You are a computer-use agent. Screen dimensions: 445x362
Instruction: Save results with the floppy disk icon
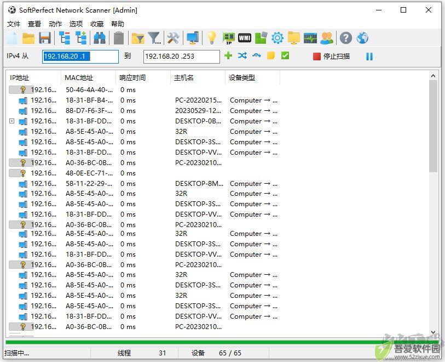click(x=45, y=38)
